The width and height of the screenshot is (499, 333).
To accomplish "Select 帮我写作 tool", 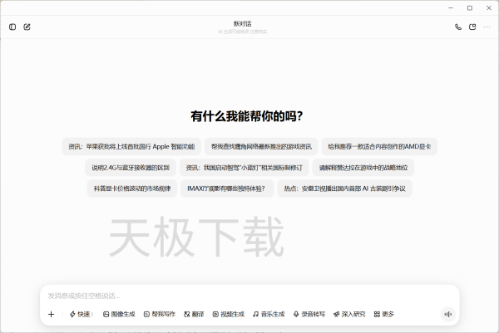I will pos(160,314).
